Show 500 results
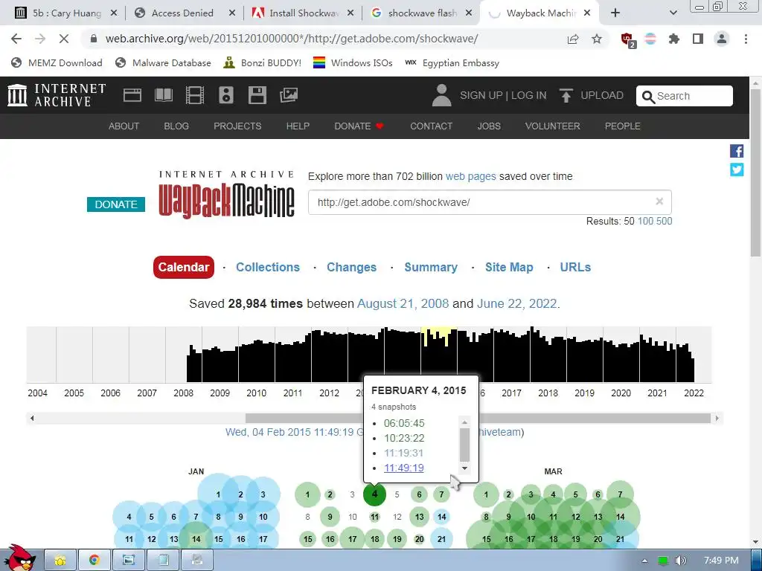 tap(664, 221)
